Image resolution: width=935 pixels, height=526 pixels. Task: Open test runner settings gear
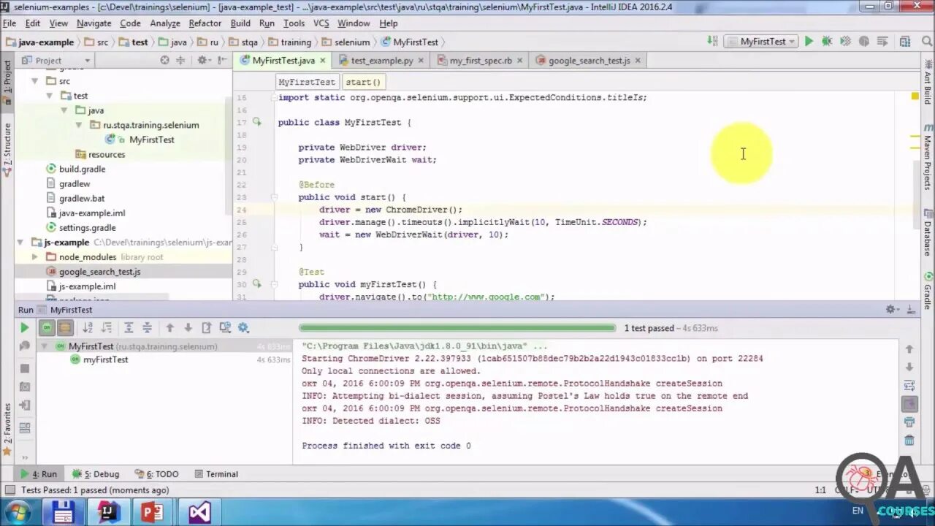243,328
